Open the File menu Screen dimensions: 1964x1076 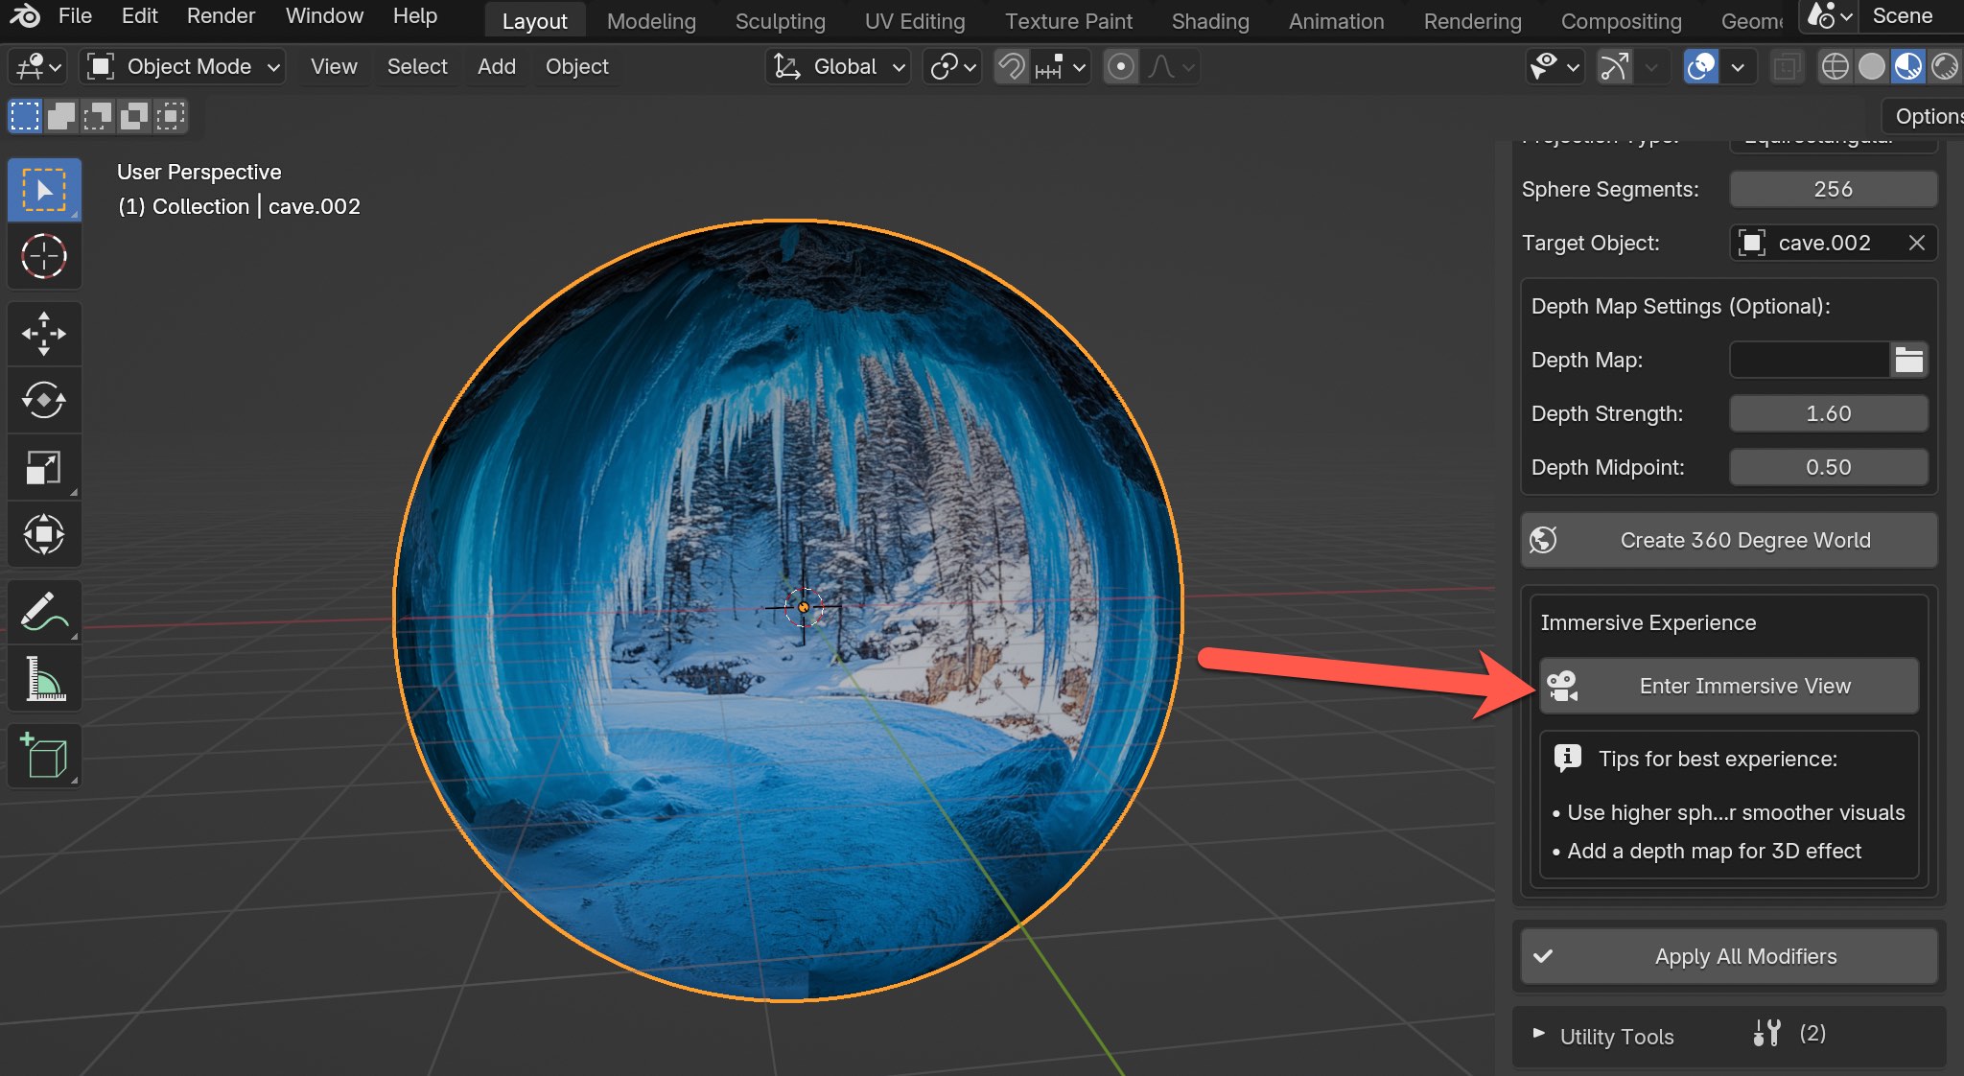point(75,16)
